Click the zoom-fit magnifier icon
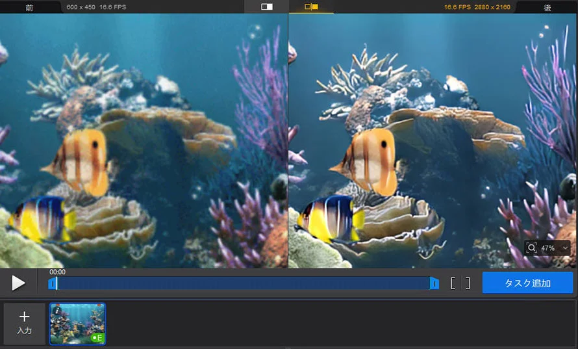578x349 pixels. (x=531, y=248)
